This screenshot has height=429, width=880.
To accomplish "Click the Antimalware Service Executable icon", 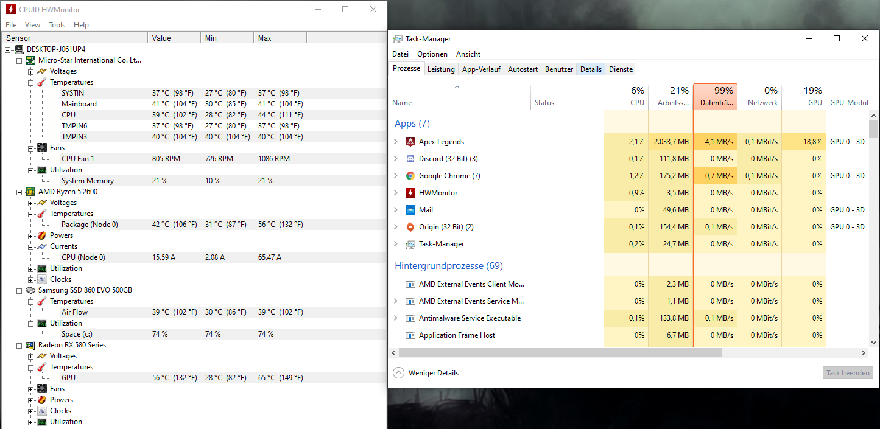I will point(410,318).
